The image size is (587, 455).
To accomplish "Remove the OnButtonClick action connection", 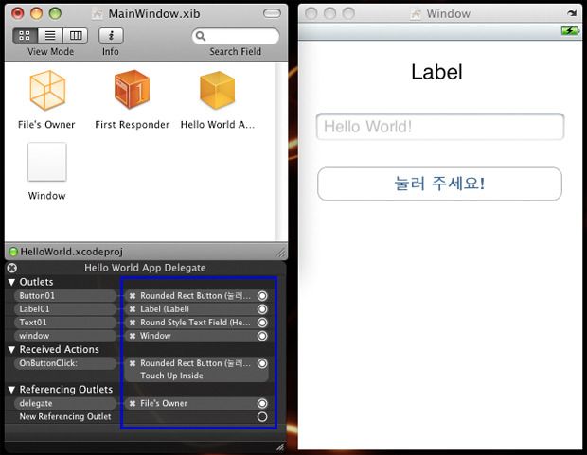I will point(133,363).
